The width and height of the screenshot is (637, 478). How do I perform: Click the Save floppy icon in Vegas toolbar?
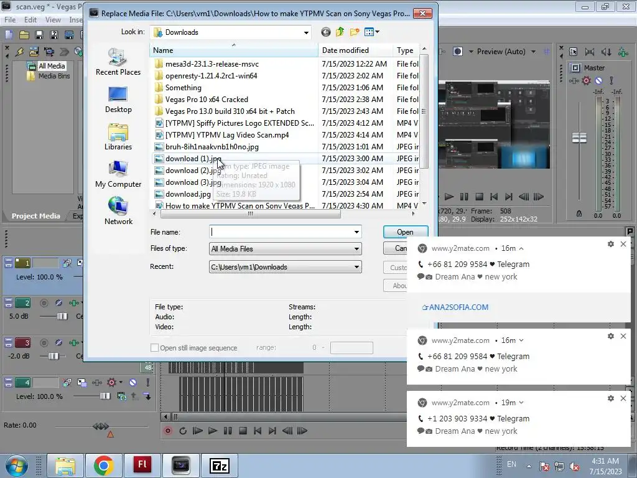point(39,35)
